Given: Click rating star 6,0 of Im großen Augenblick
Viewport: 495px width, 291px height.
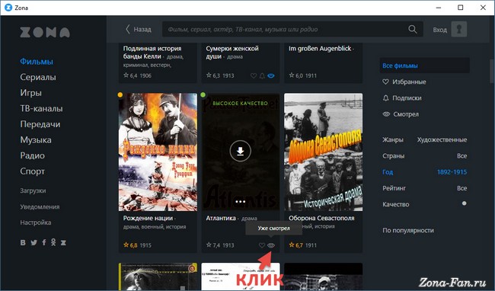Looking at the screenshot, I should click(x=292, y=75).
